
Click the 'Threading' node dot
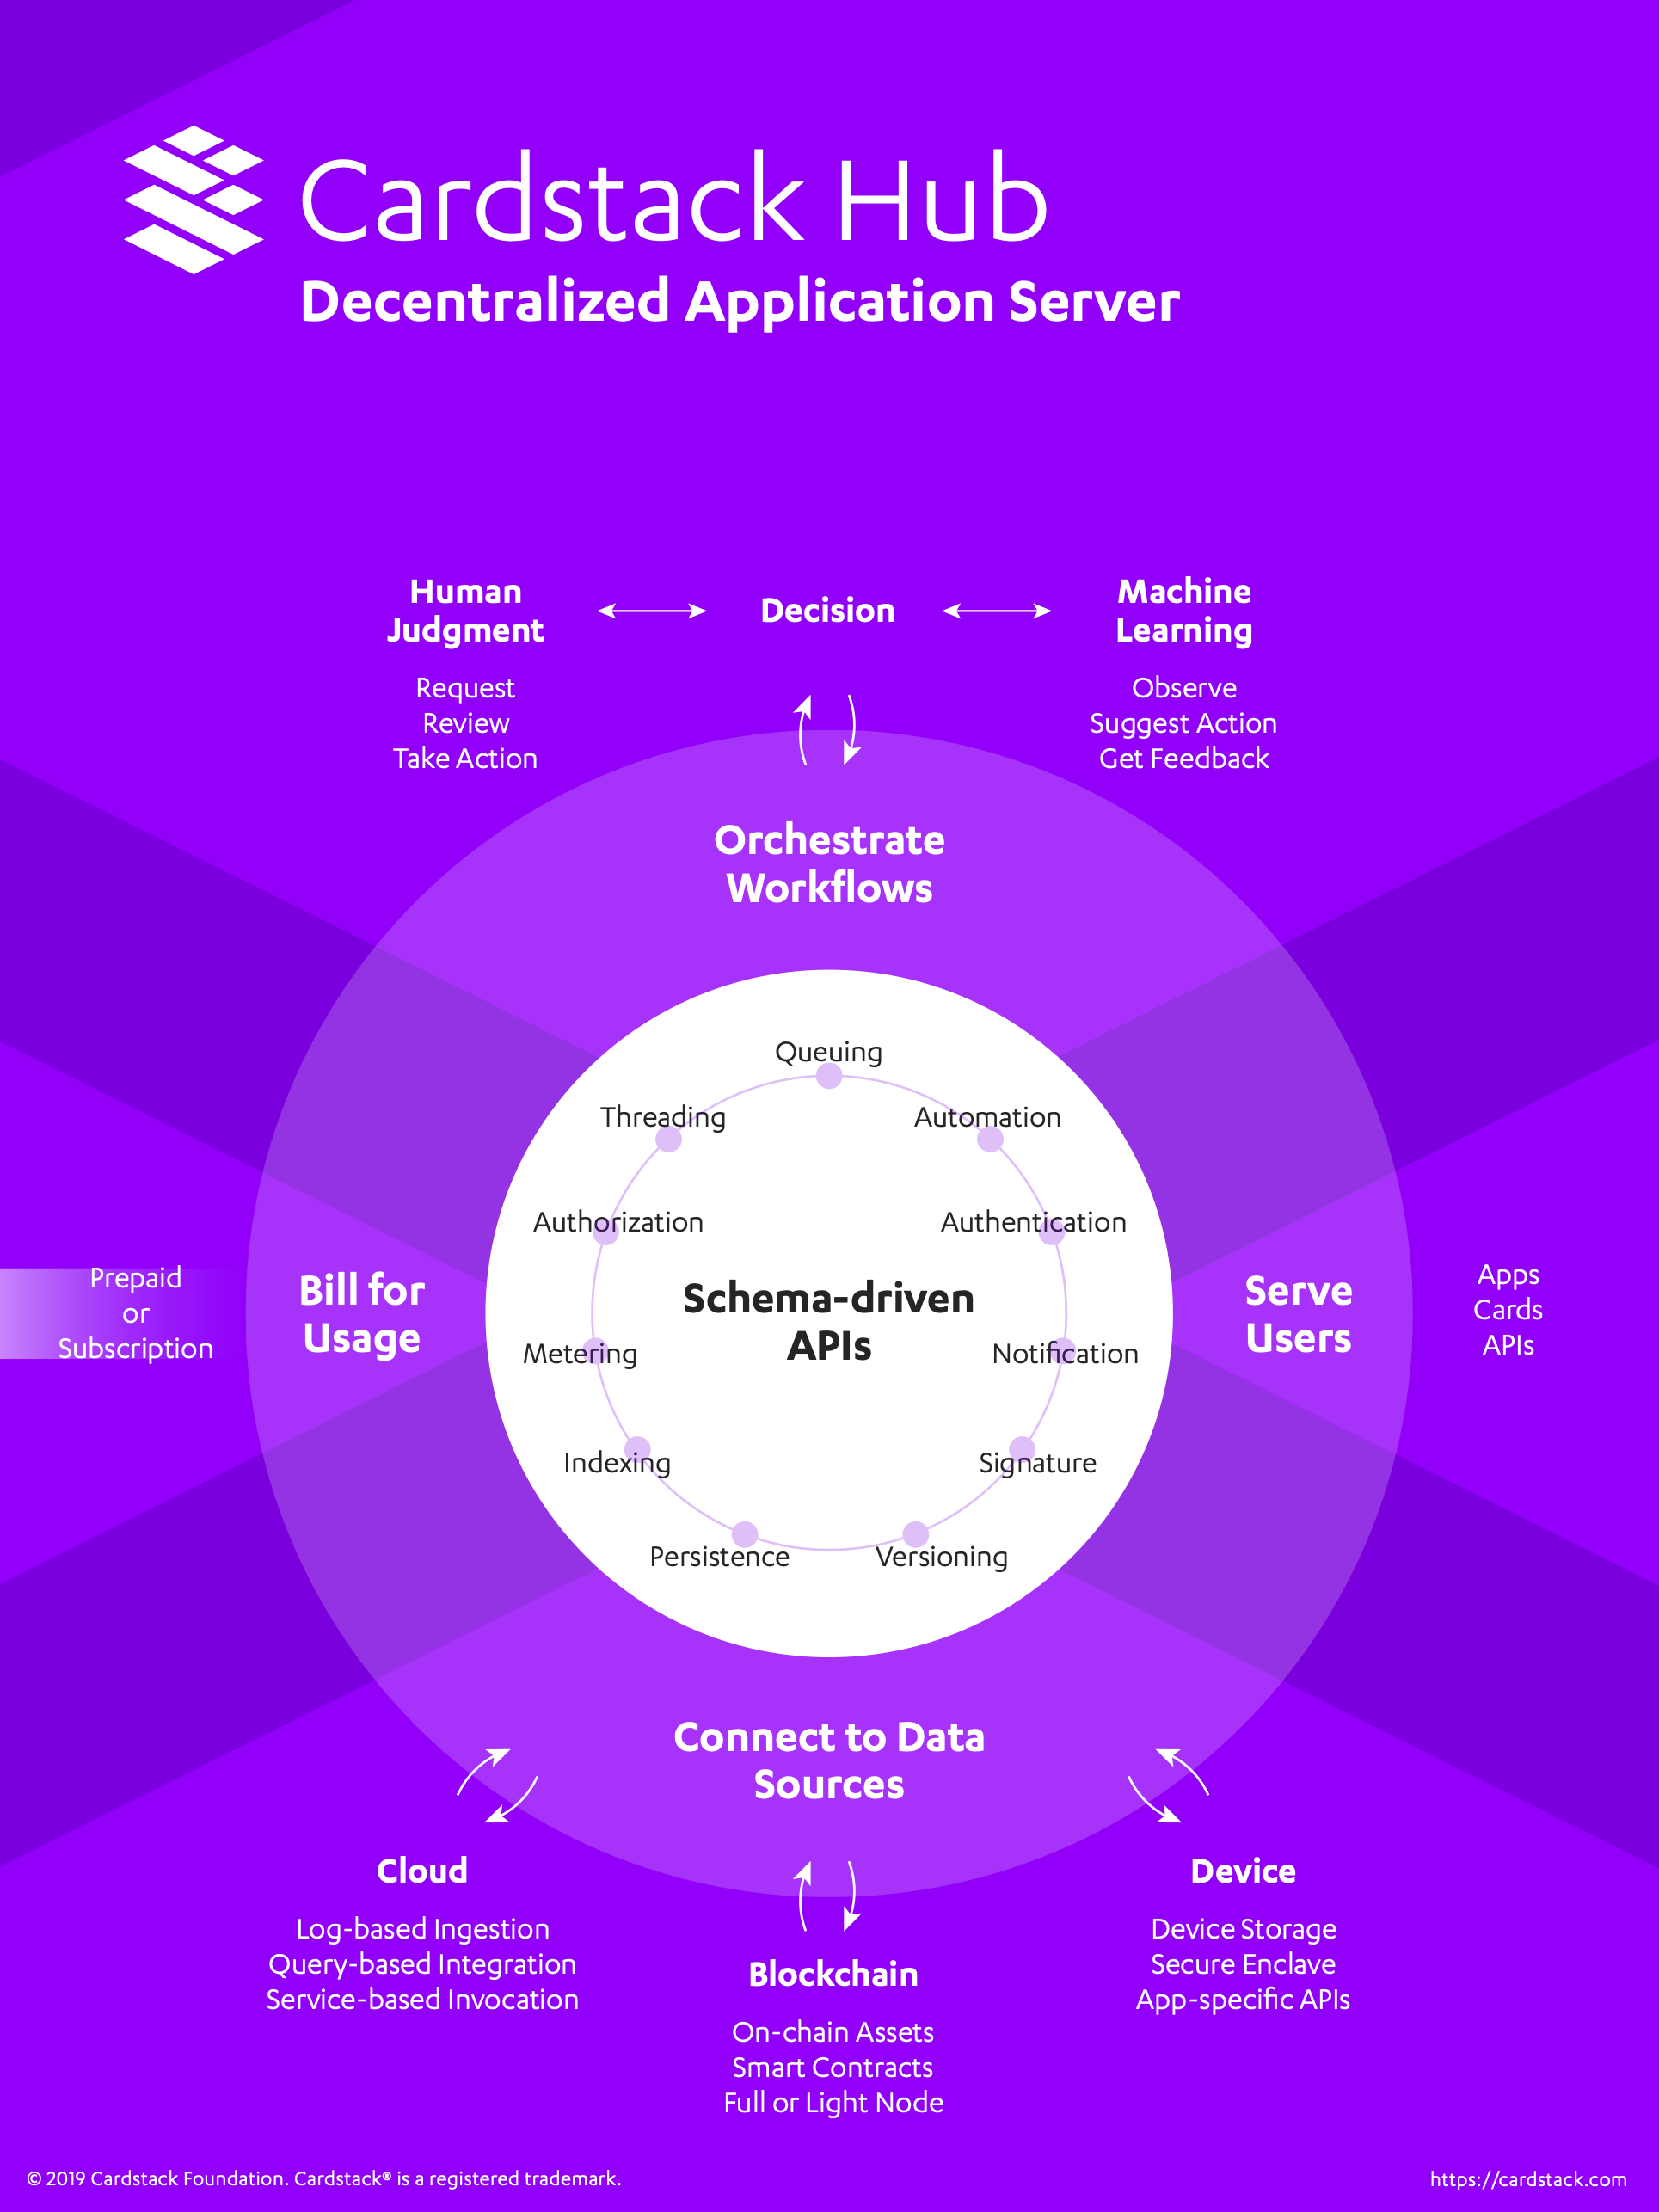pyautogui.click(x=669, y=1139)
